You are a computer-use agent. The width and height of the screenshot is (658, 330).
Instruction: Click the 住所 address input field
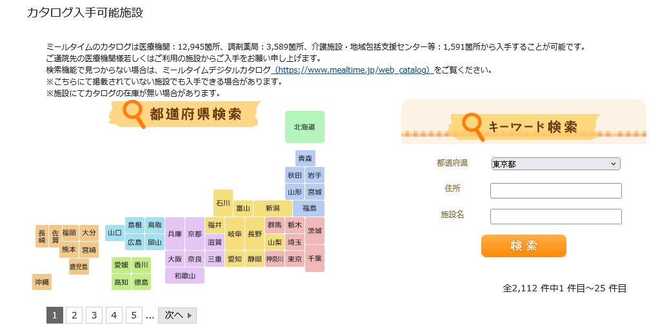(555, 191)
